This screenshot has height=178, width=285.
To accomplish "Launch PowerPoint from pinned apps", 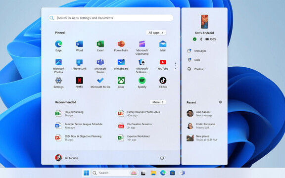I will (121, 46).
